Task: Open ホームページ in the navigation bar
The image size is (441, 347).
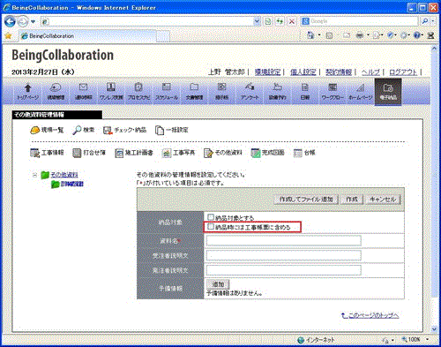Action: pos(361,91)
